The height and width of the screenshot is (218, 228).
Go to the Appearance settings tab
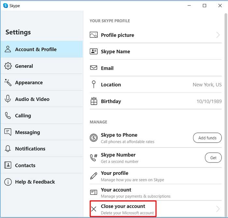point(42,83)
